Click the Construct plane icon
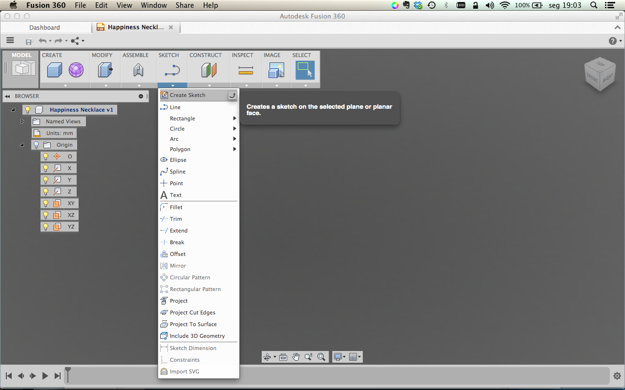The image size is (625, 390). (209, 70)
